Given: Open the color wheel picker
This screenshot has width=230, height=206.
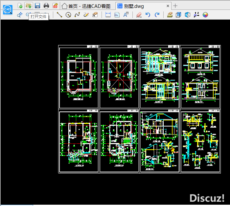Looking at the screenshot, I should (x=205, y=15).
